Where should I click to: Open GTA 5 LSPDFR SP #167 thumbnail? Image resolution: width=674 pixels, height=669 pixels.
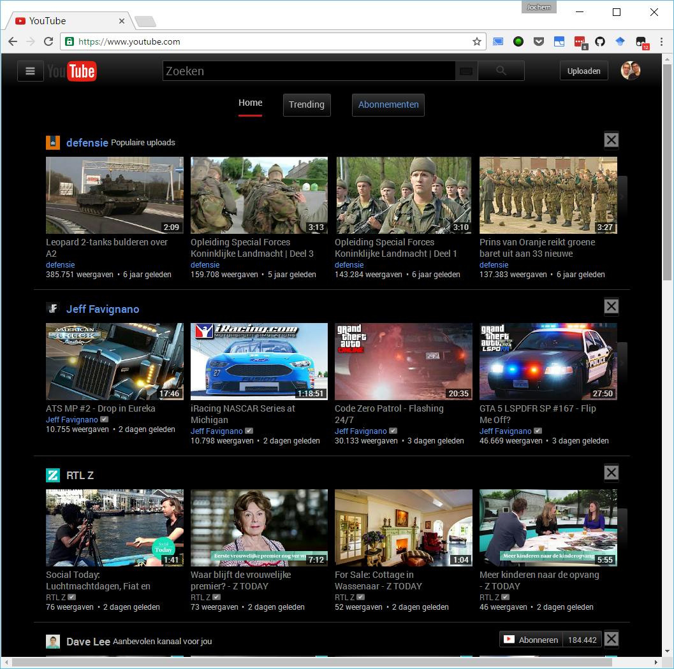[548, 361]
